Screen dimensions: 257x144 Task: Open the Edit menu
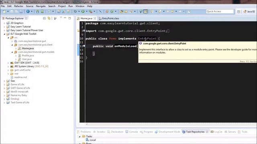coord(9,6)
